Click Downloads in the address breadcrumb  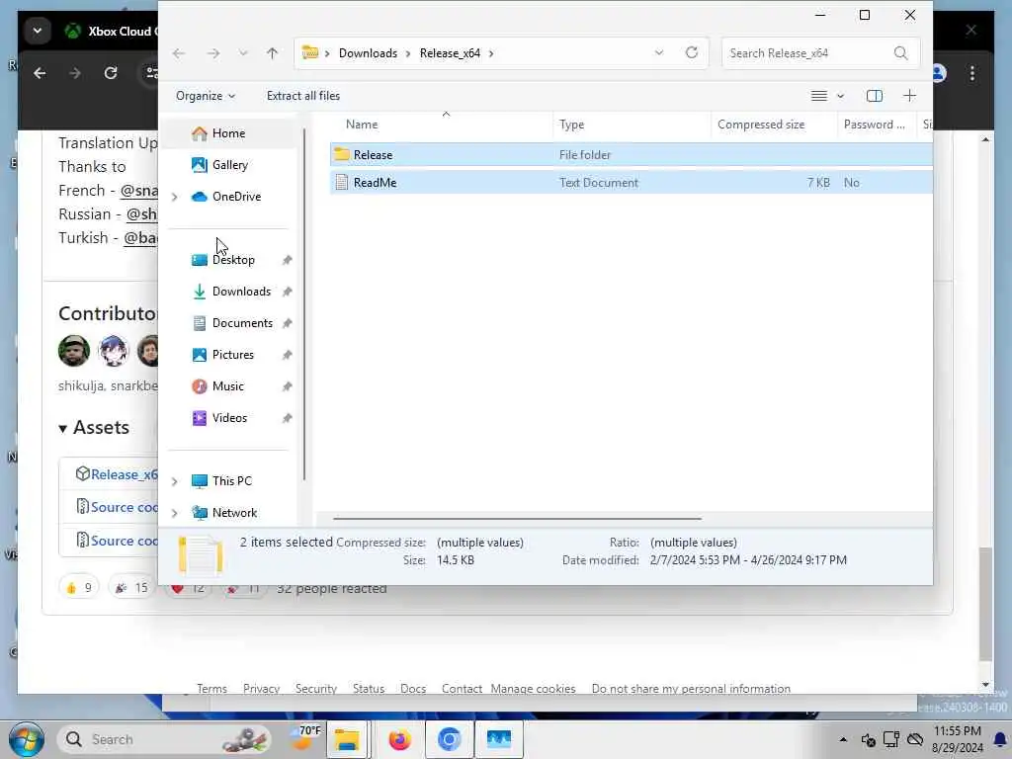pyautogui.click(x=368, y=53)
